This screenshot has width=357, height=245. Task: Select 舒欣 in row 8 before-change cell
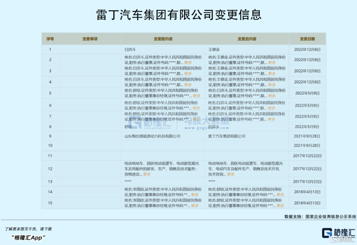(128, 126)
